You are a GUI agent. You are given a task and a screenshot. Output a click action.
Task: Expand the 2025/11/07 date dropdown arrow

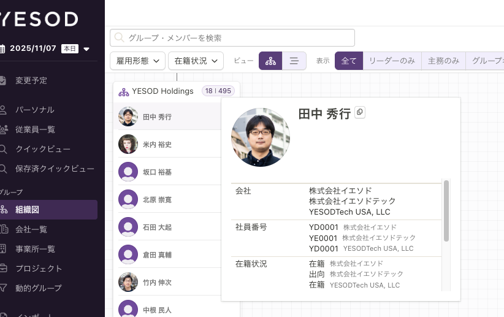[86, 49]
